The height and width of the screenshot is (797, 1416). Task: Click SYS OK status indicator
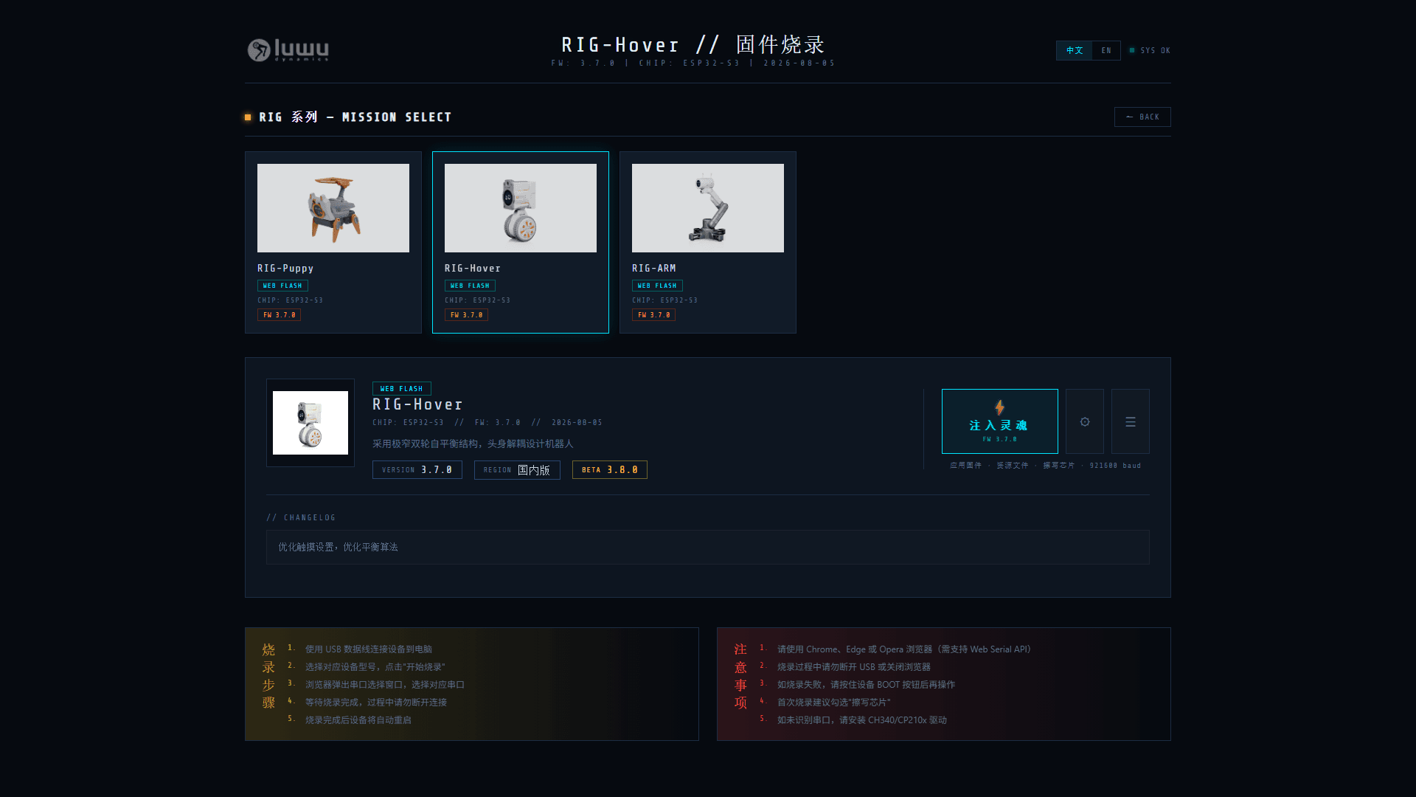1150,50
